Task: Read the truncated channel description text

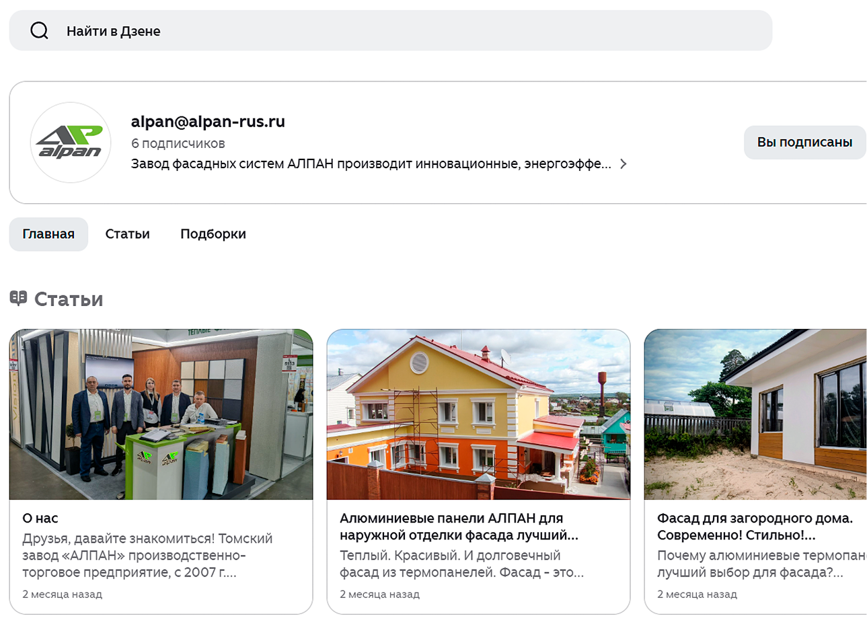Action: (x=371, y=164)
